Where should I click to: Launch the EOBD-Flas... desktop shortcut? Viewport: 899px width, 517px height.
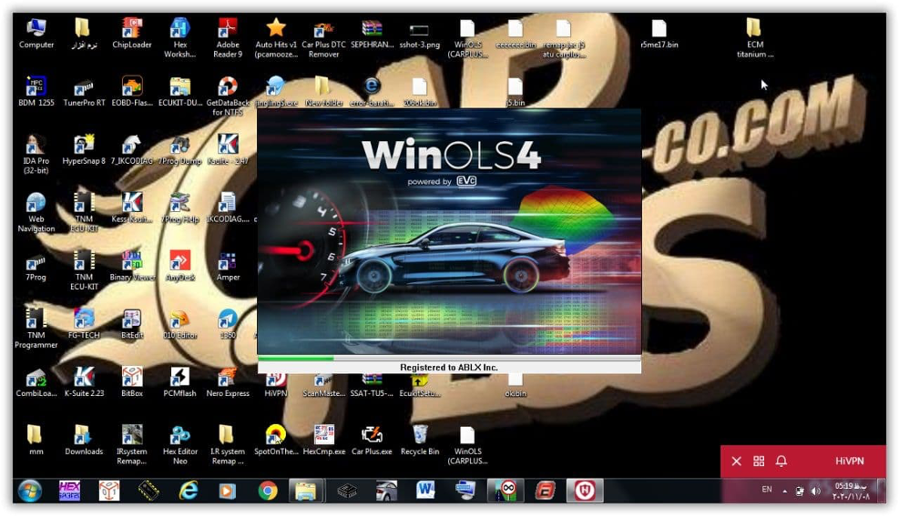(132, 92)
